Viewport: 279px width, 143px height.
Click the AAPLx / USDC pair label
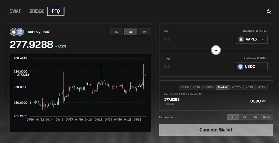(39, 32)
